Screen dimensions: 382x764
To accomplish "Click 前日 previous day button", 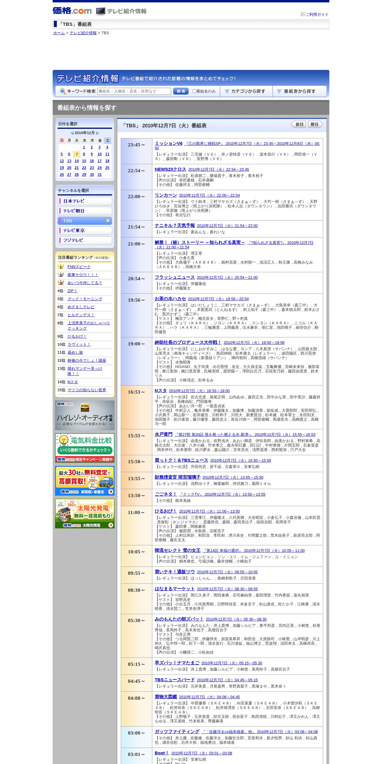I will (x=298, y=124).
